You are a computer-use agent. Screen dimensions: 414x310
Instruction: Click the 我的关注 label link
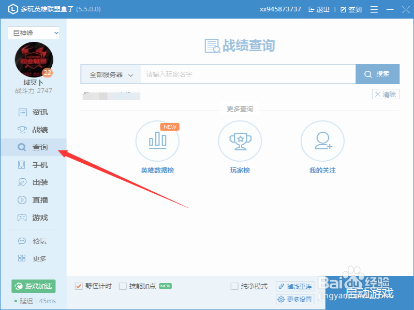pyautogui.click(x=322, y=171)
